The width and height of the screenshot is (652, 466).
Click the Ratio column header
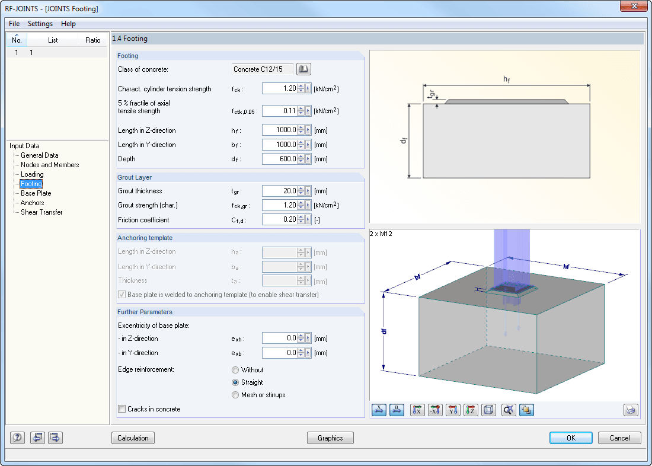pyautogui.click(x=92, y=40)
